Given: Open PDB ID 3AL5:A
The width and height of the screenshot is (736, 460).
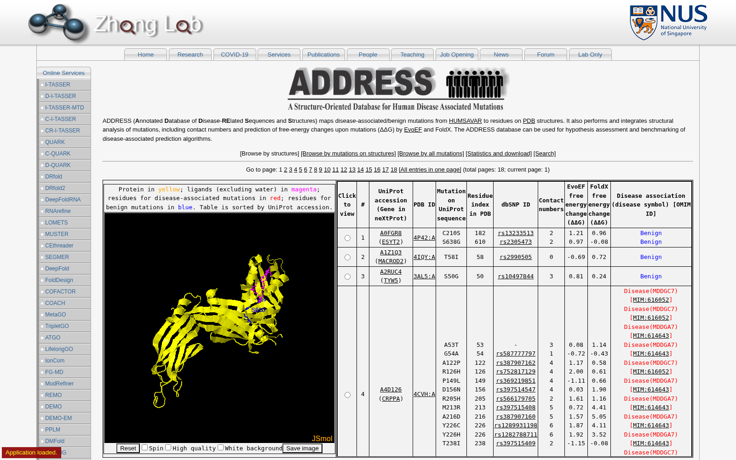Looking at the screenshot, I should 424,276.
